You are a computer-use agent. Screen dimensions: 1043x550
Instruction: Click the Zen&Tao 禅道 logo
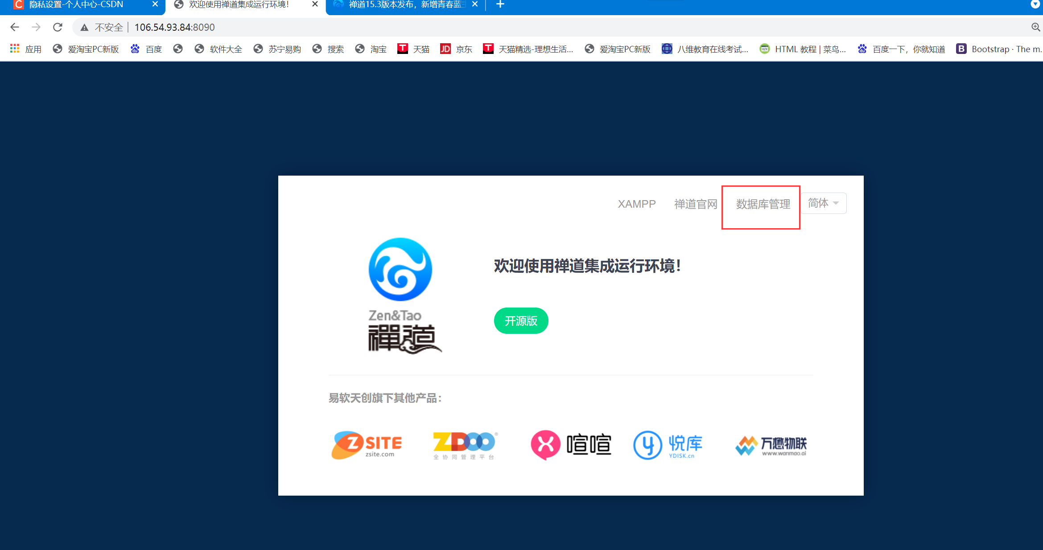pyautogui.click(x=401, y=295)
